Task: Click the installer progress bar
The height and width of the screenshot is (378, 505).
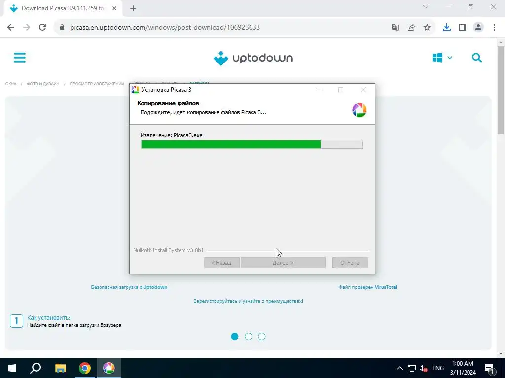Action: 252,144
